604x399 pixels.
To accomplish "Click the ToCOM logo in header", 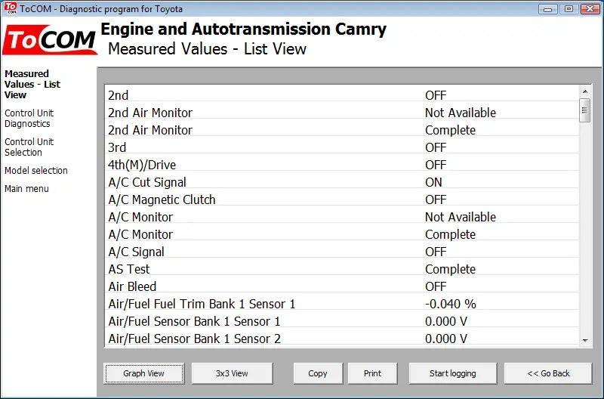I will (x=50, y=40).
